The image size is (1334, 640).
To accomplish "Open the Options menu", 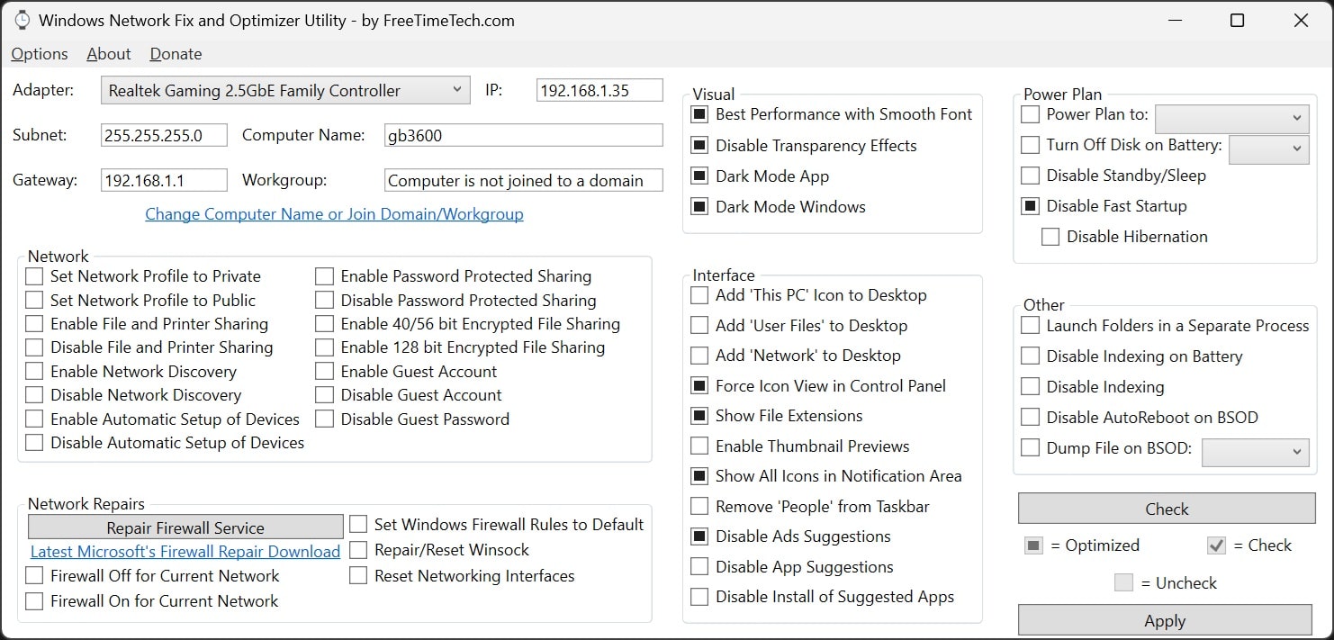I will pos(39,54).
